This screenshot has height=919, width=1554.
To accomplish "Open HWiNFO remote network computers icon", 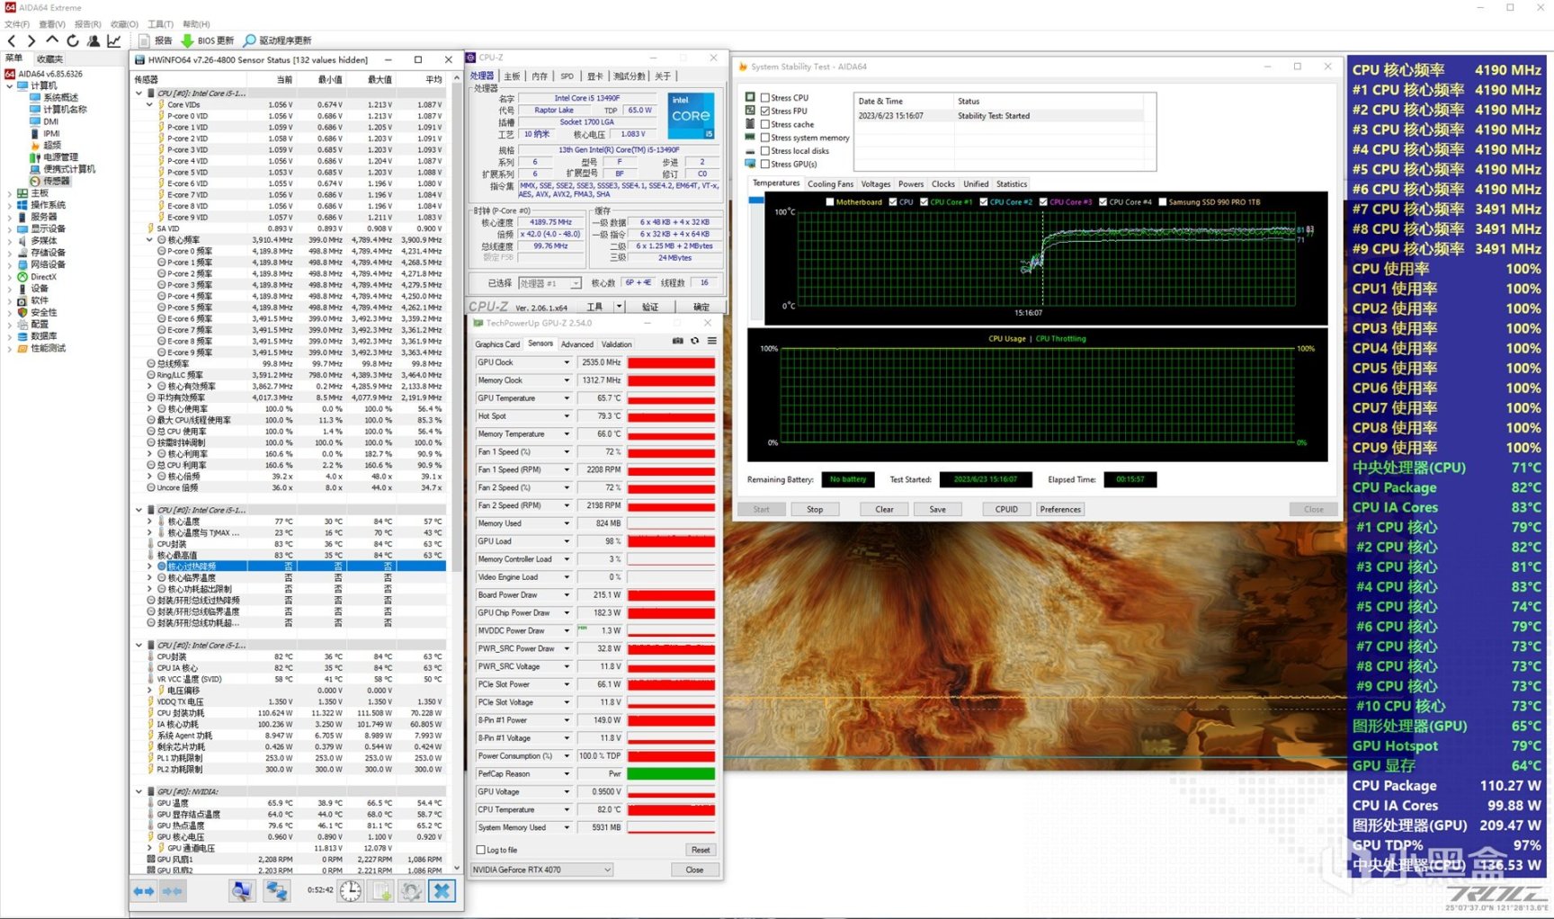I will click(276, 891).
